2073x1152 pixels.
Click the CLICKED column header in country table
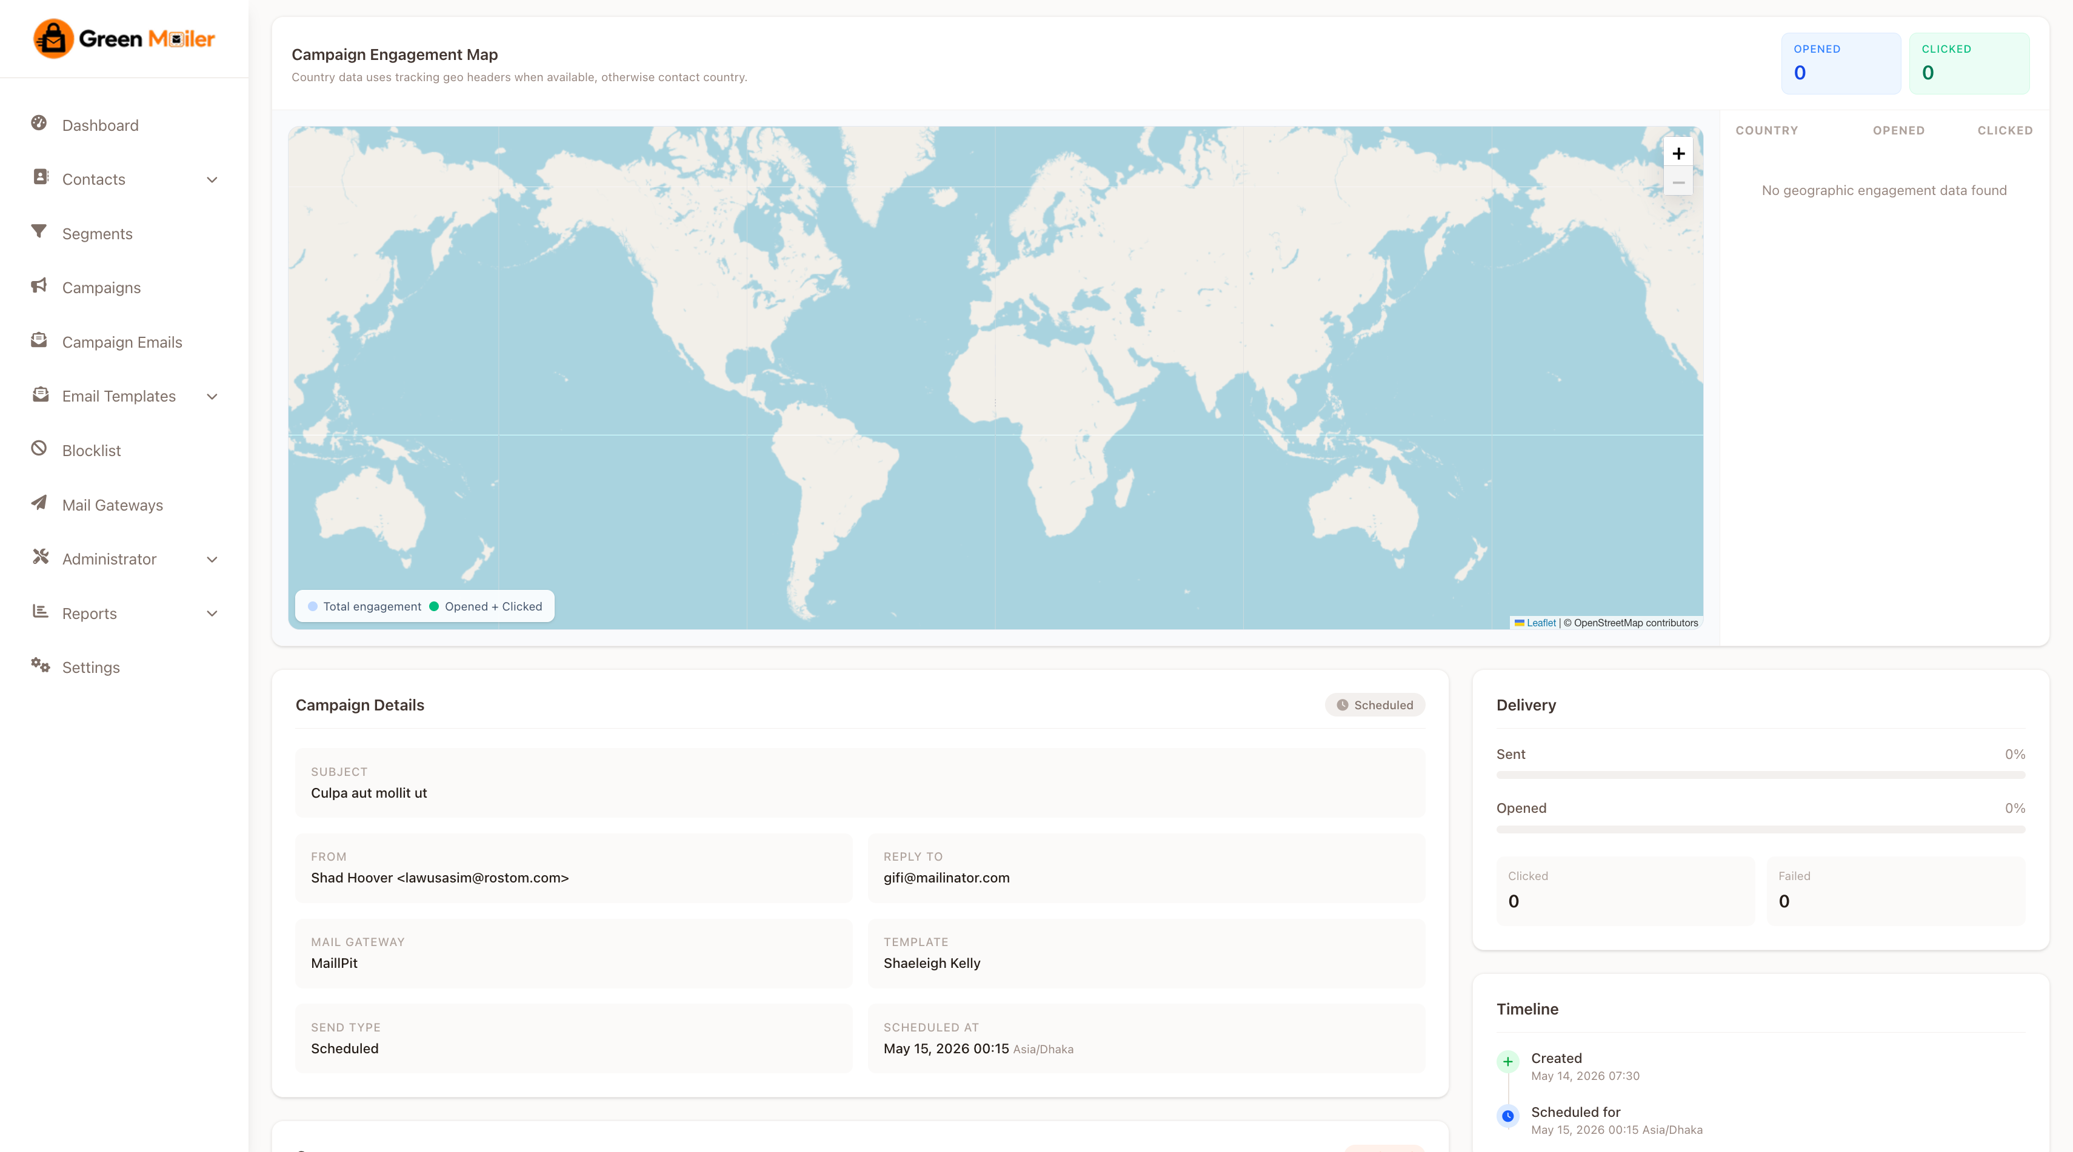2005,130
